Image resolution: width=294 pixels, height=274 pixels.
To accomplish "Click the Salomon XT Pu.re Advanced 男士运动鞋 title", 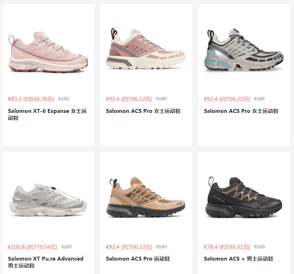I will tap(46, 262).
